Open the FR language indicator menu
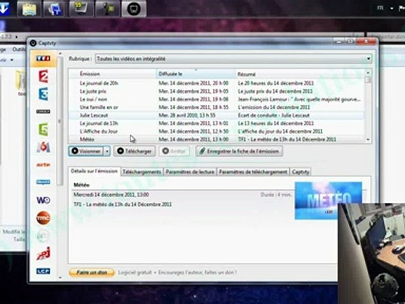Image resolution: width=405 pixels, height=304 pixels. [x=380, y=8]
